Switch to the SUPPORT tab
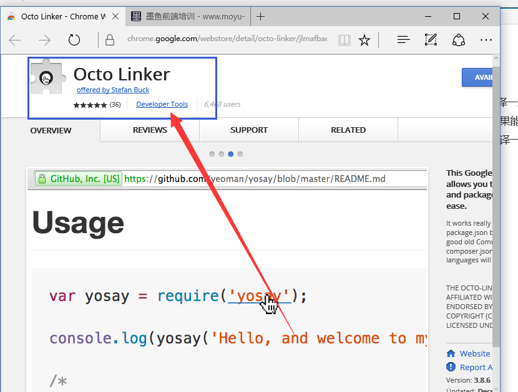This screenshot has width=518, height=392. (249, 130)
